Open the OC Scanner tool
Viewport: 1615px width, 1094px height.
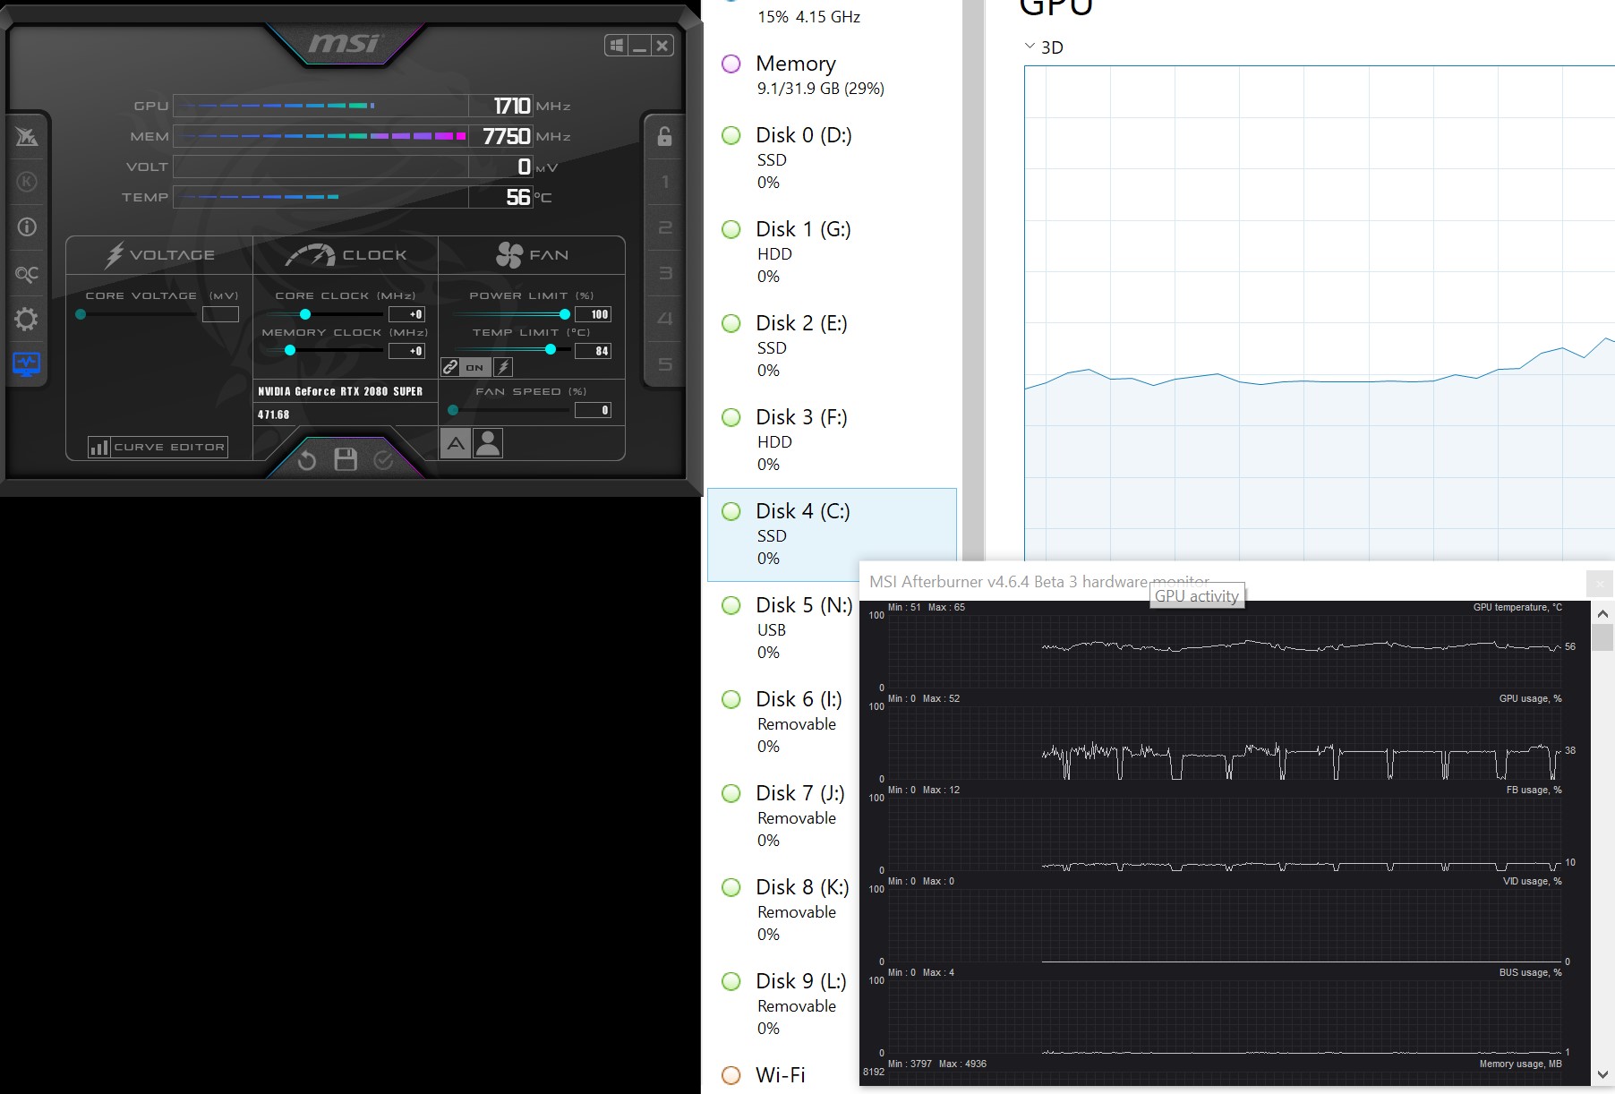coord(27,273)
